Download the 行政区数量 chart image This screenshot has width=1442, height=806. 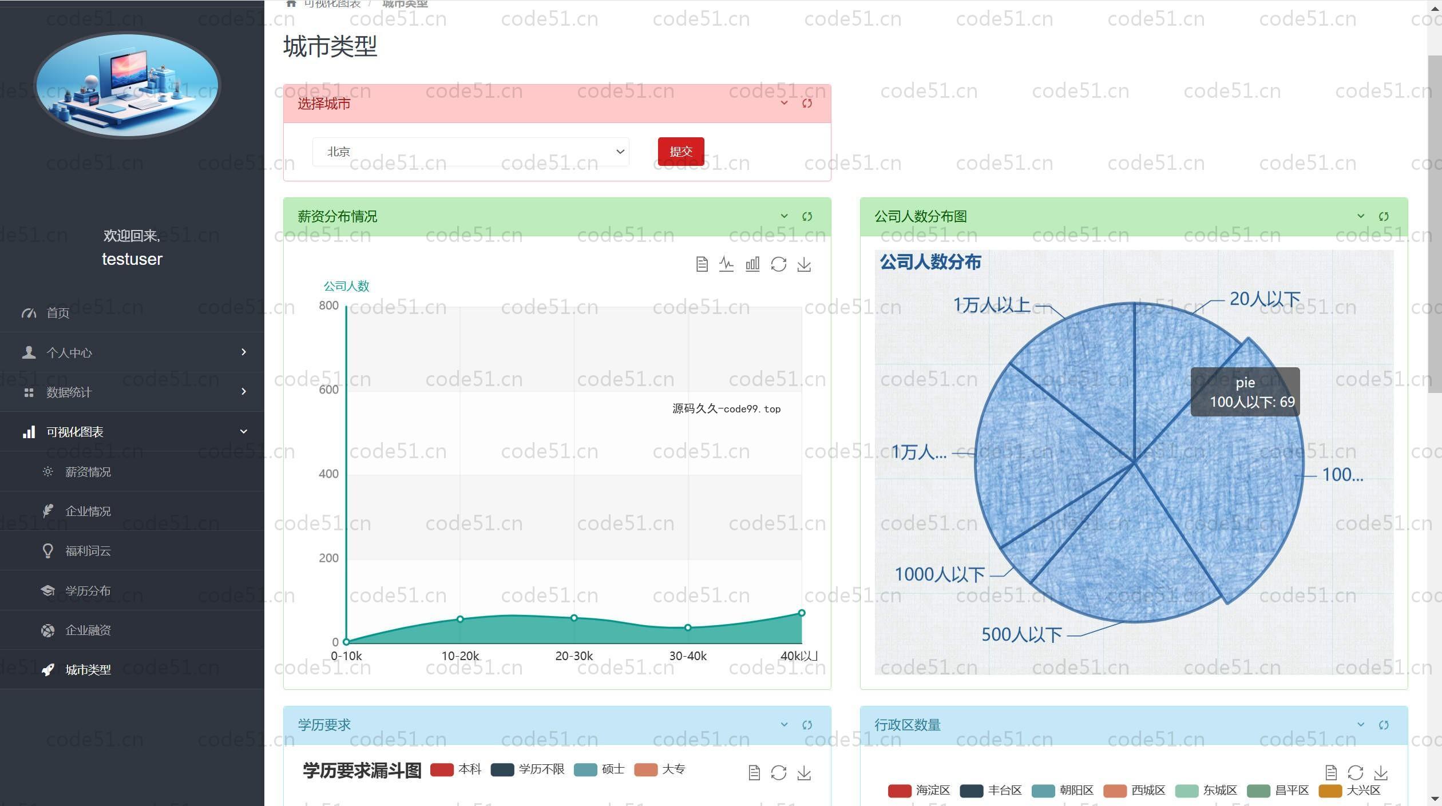point(1381,773)
